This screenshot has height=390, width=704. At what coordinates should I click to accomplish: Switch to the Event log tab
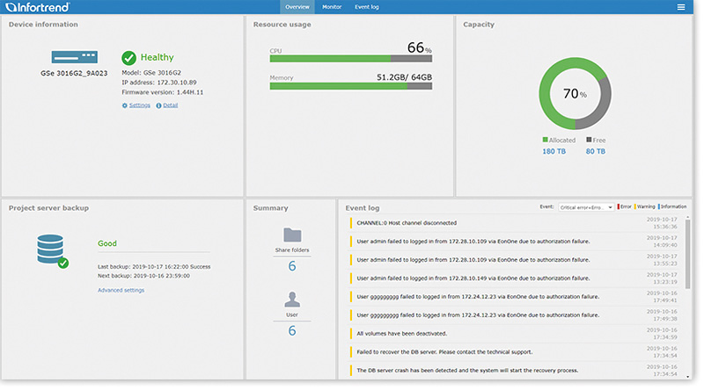[x=367, y=7]
